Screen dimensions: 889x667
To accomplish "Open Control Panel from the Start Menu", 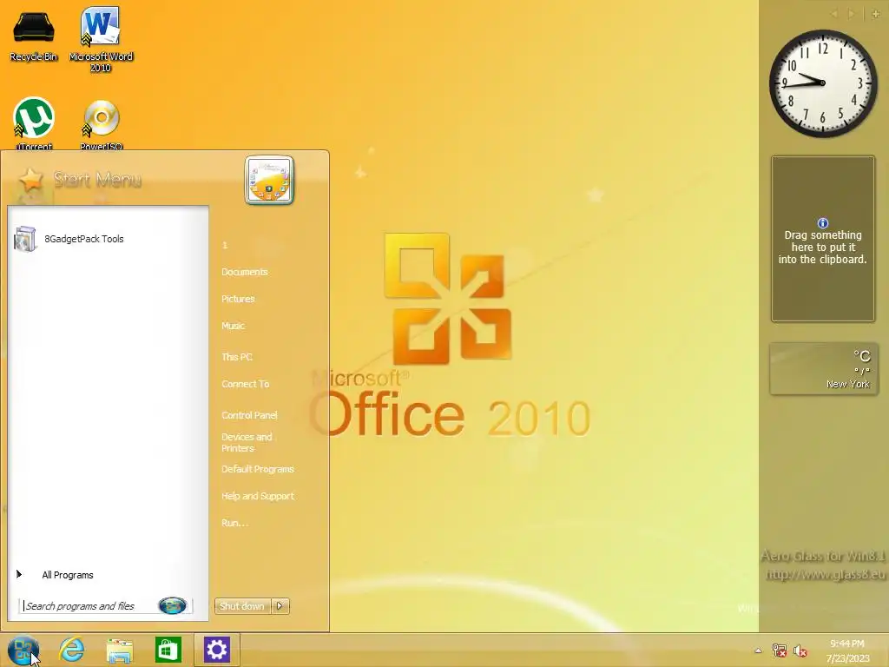I will tap(249, 415).
